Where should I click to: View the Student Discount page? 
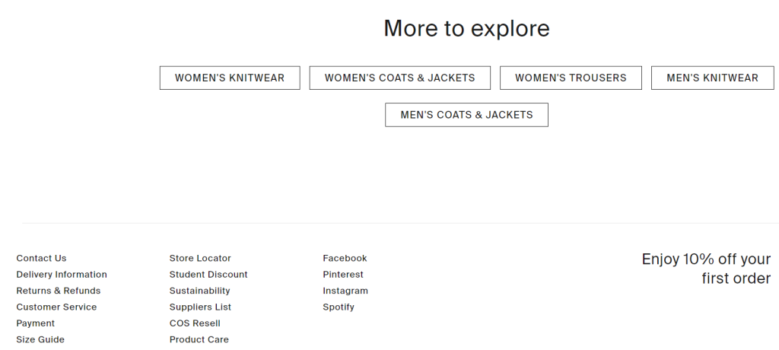click(208, 275)
